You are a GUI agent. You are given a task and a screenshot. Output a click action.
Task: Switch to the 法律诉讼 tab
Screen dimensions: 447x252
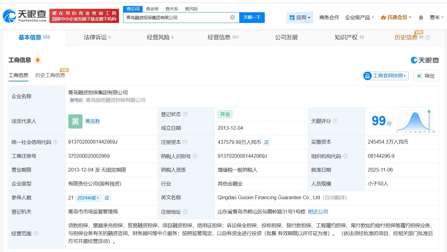pos(97,37)
